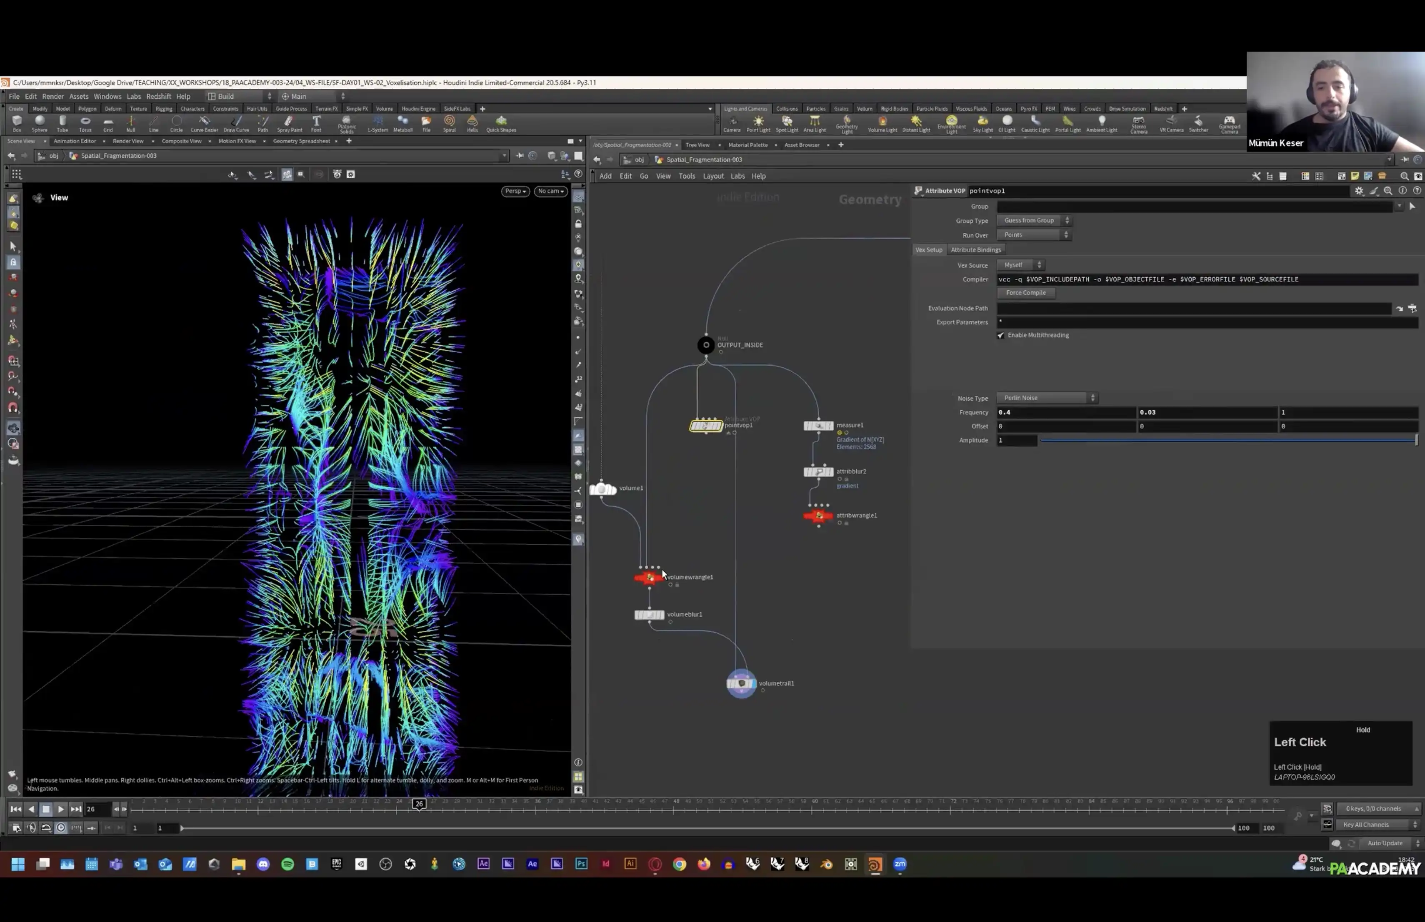
Task: Switch to the Attribute Bindings tab
Action: [975, 249]
